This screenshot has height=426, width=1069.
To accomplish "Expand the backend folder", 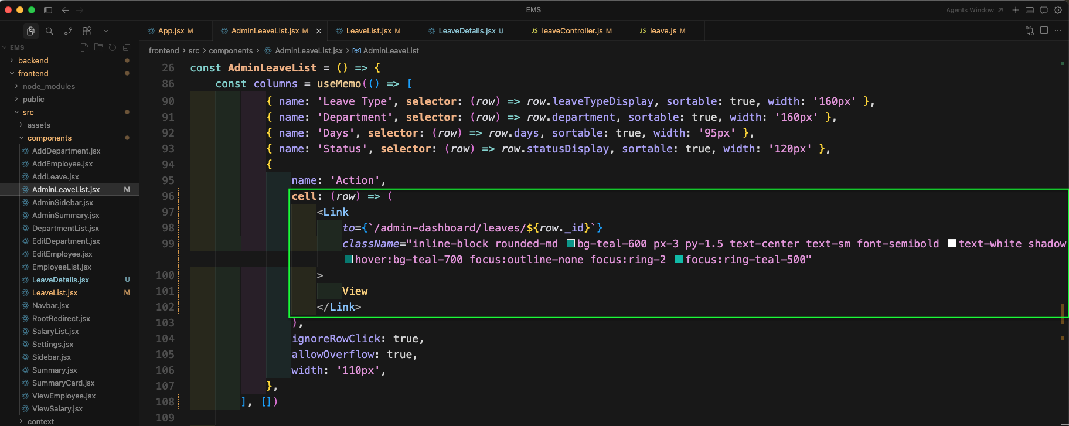I will (x=33, y=60).
